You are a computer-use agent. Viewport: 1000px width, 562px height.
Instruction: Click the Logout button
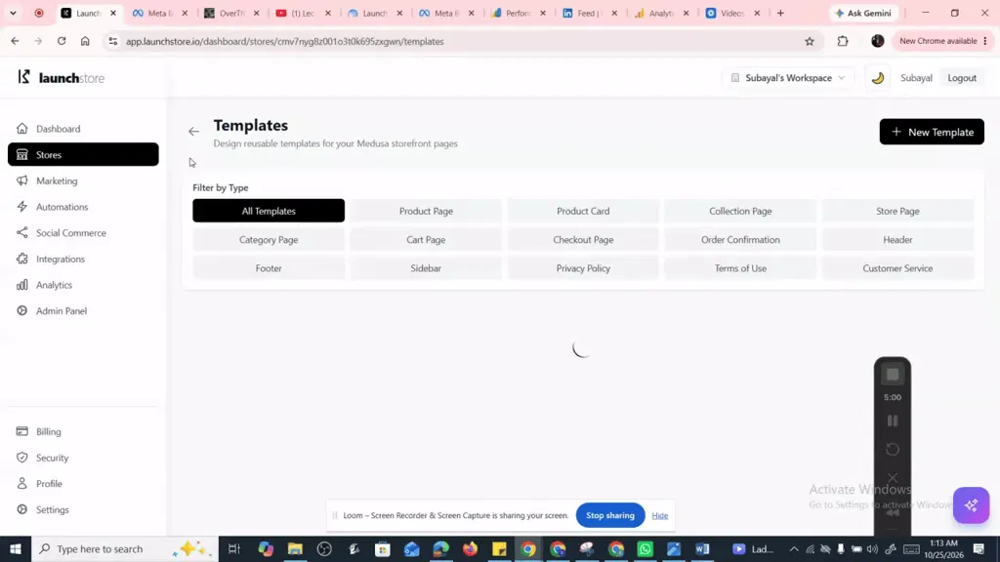[962, 78]
